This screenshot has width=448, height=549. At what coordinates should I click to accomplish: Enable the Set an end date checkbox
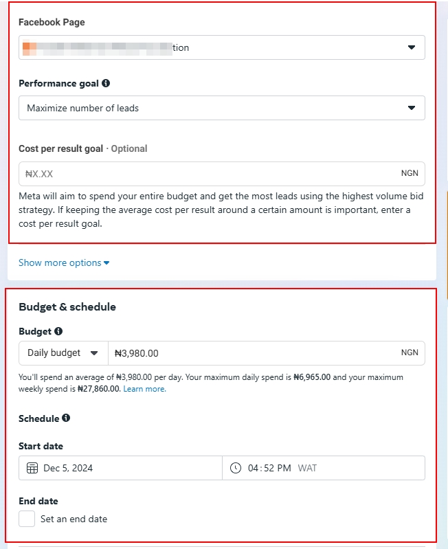(27, 519)
